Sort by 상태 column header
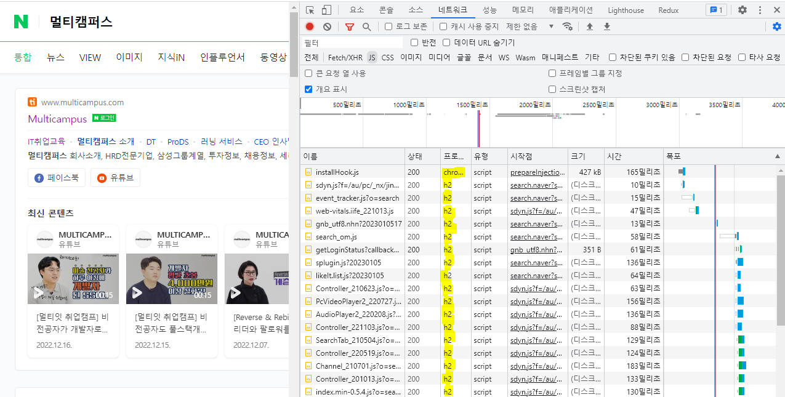The width and height of the screenshot is (785, 397). (x=422, y=156)
